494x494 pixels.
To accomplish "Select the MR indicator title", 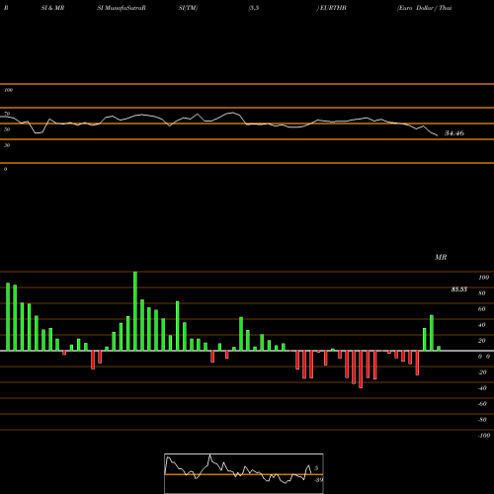I will 441,257.
